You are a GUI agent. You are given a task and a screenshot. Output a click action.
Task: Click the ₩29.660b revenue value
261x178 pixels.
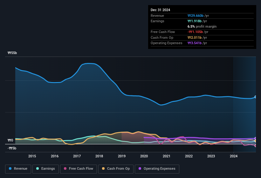[196, 16]
